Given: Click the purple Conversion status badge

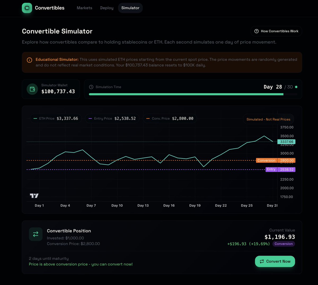Looking at the screenshot, I should pos(284,244).
